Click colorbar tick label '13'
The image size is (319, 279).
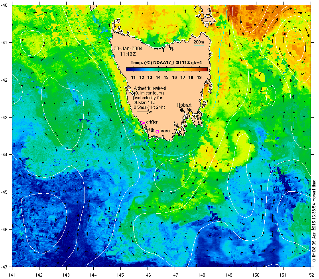click(x=150, y=77)
